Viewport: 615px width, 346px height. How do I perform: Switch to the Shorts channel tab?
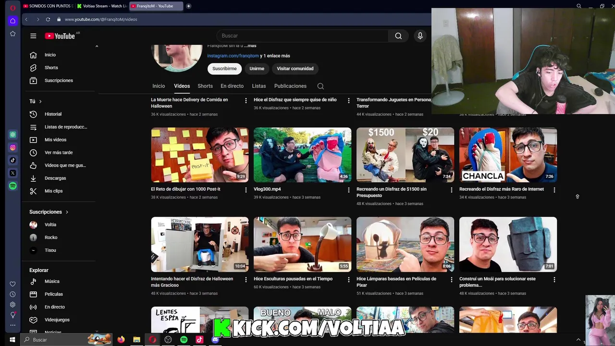point(205,86)
